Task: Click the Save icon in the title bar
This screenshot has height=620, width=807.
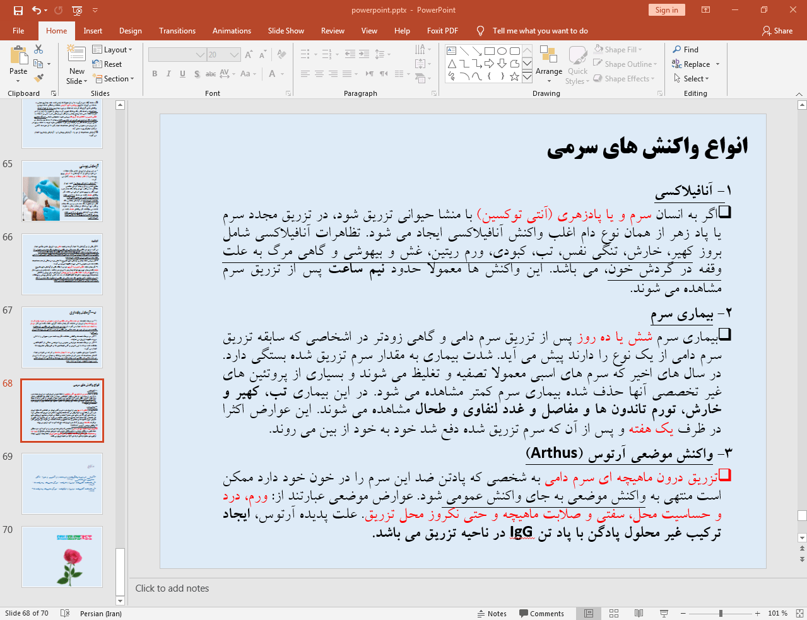Action: point(18,10)
